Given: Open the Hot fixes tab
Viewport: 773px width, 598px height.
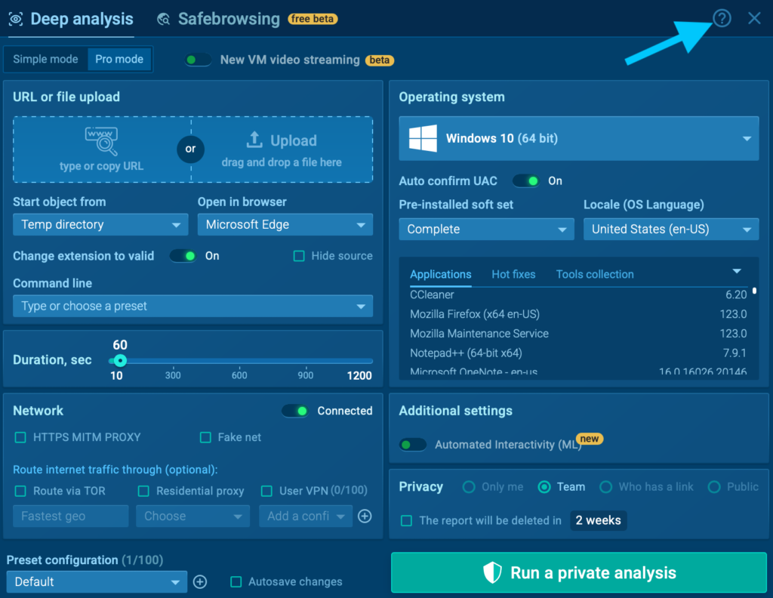Looking at the screenshot, I should pos(513,275).
